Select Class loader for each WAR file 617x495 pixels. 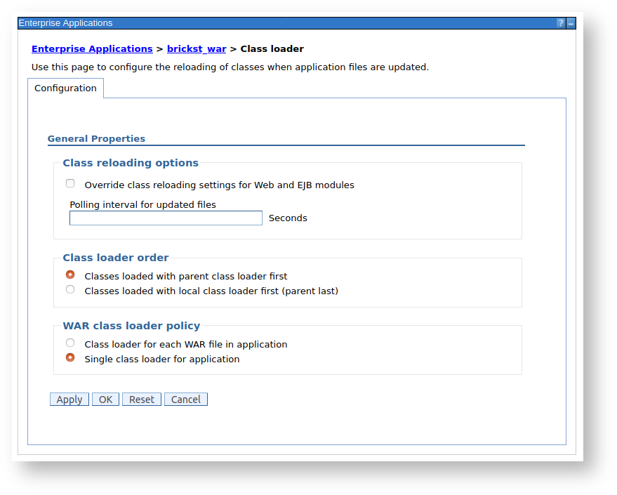(70, 343)
